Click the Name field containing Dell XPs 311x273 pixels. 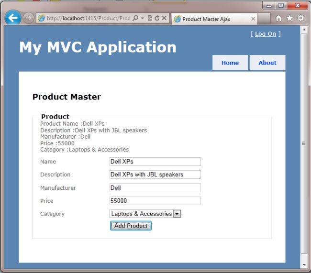[x=155, y=162]
